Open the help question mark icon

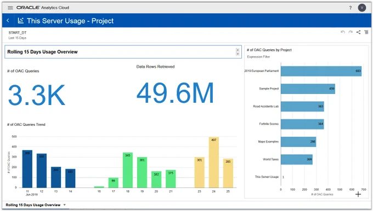(351, 8)
